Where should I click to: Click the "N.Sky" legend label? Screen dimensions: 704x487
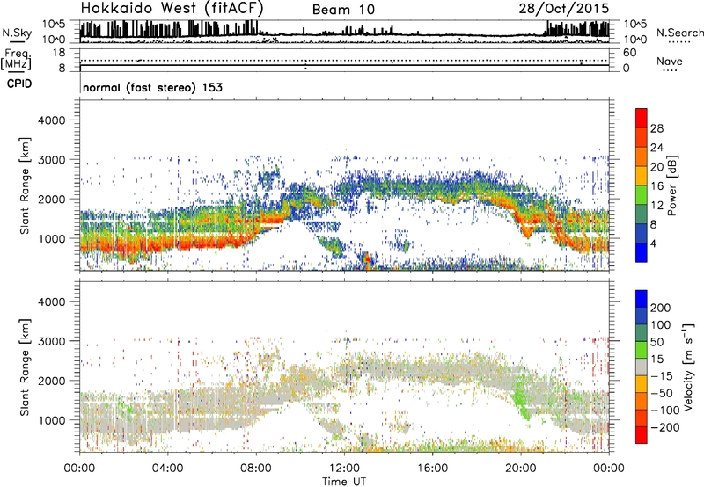tap(17, 33)
